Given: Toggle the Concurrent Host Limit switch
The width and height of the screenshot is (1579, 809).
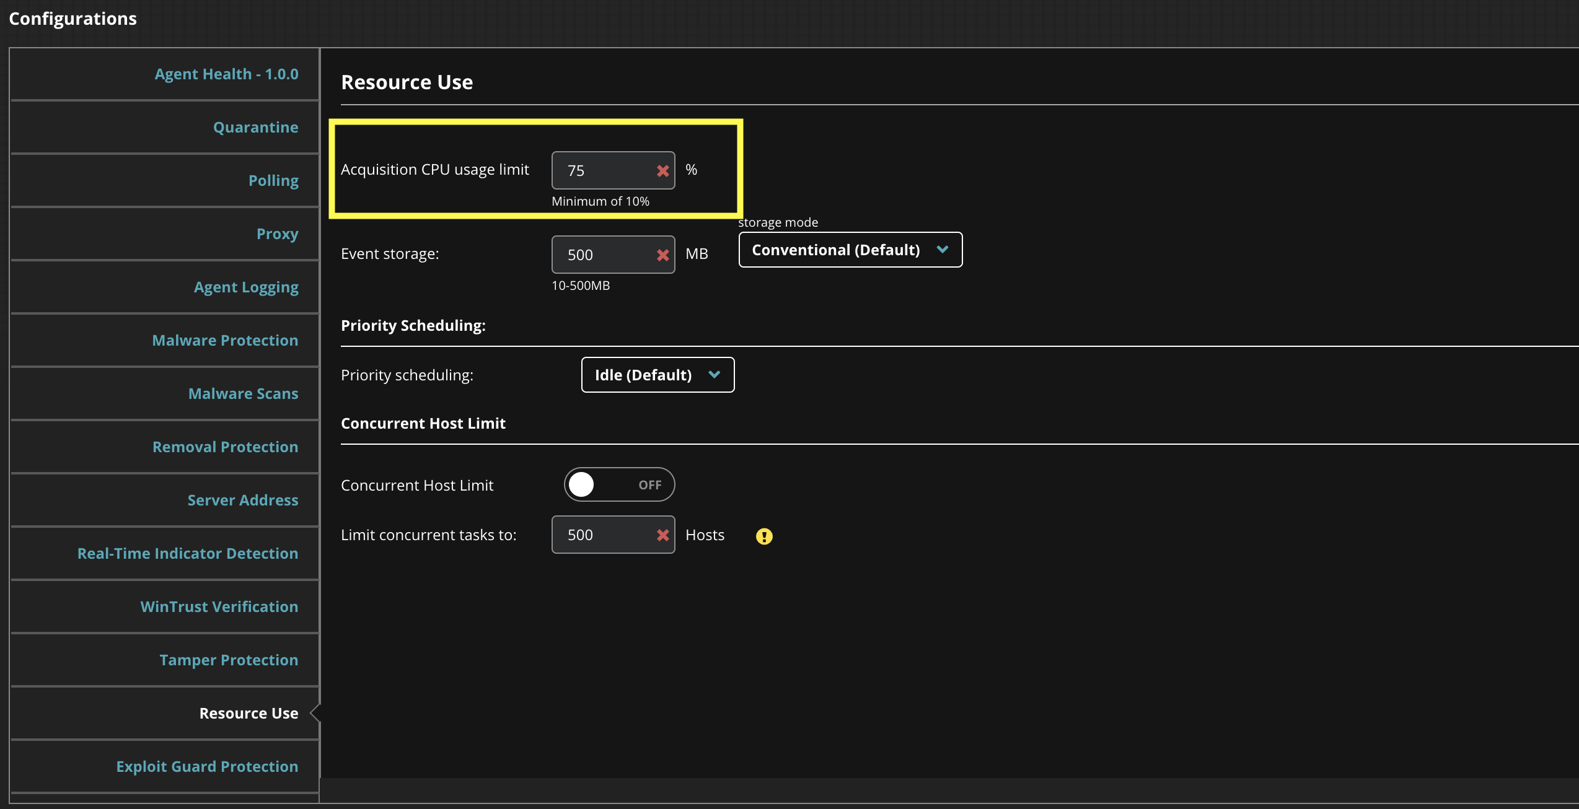Looking at the screenshot, I should [619, 484].
